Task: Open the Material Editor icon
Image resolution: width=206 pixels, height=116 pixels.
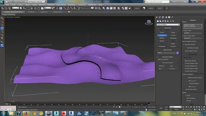Action: point(119,8)
